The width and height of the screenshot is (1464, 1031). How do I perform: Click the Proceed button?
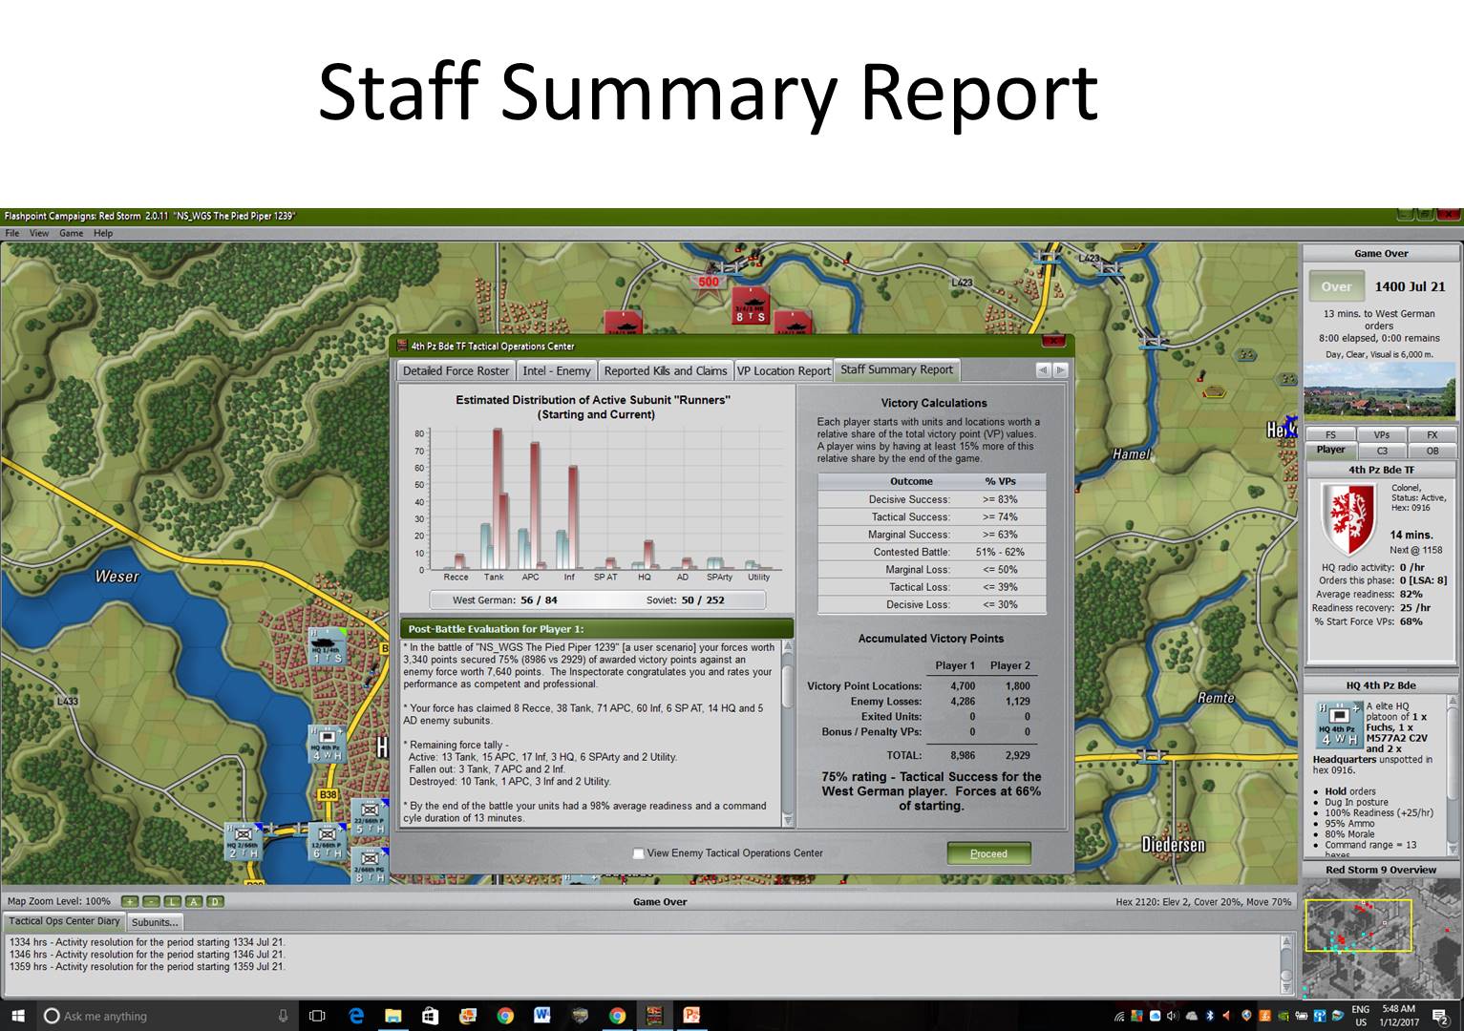tap(988, 853)
